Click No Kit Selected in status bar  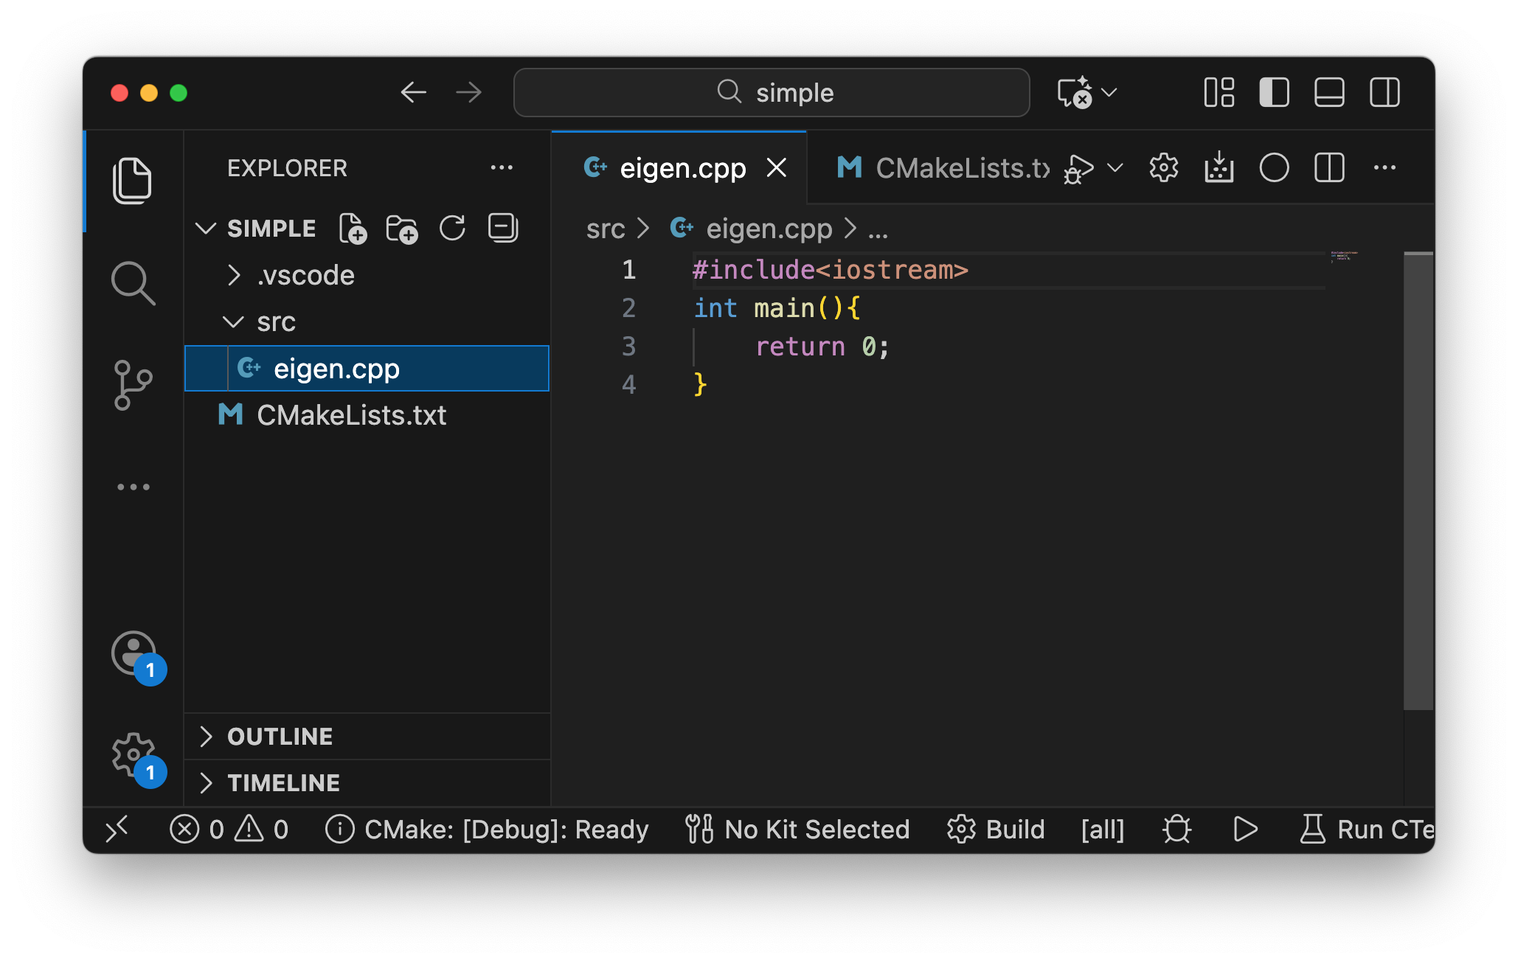tap(797, 830)
